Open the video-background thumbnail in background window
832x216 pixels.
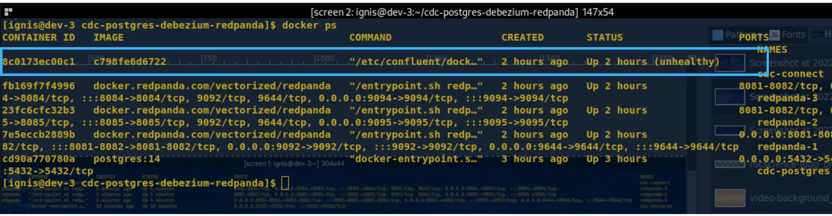tap(730, 198)
